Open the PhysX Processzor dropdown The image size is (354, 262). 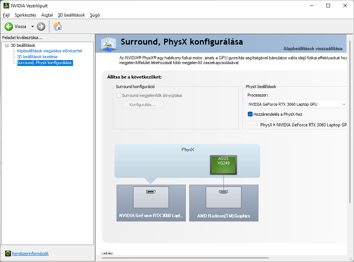pos(297,104)
